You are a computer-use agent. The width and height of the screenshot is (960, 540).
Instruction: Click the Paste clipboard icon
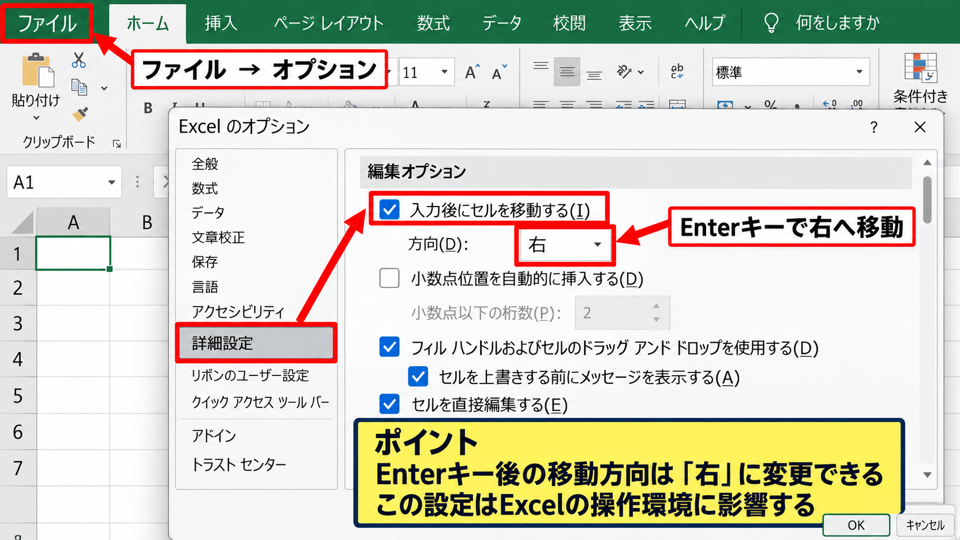[x=38, y=71]
